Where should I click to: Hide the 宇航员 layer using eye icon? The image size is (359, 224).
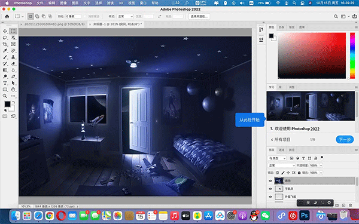(x=270, y=189)
